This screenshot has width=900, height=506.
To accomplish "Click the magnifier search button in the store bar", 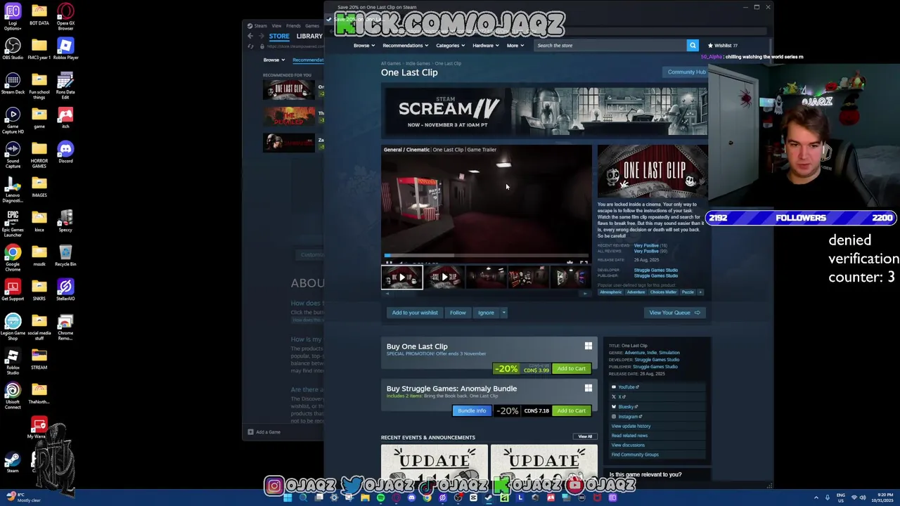I will (x=693, y=46).
